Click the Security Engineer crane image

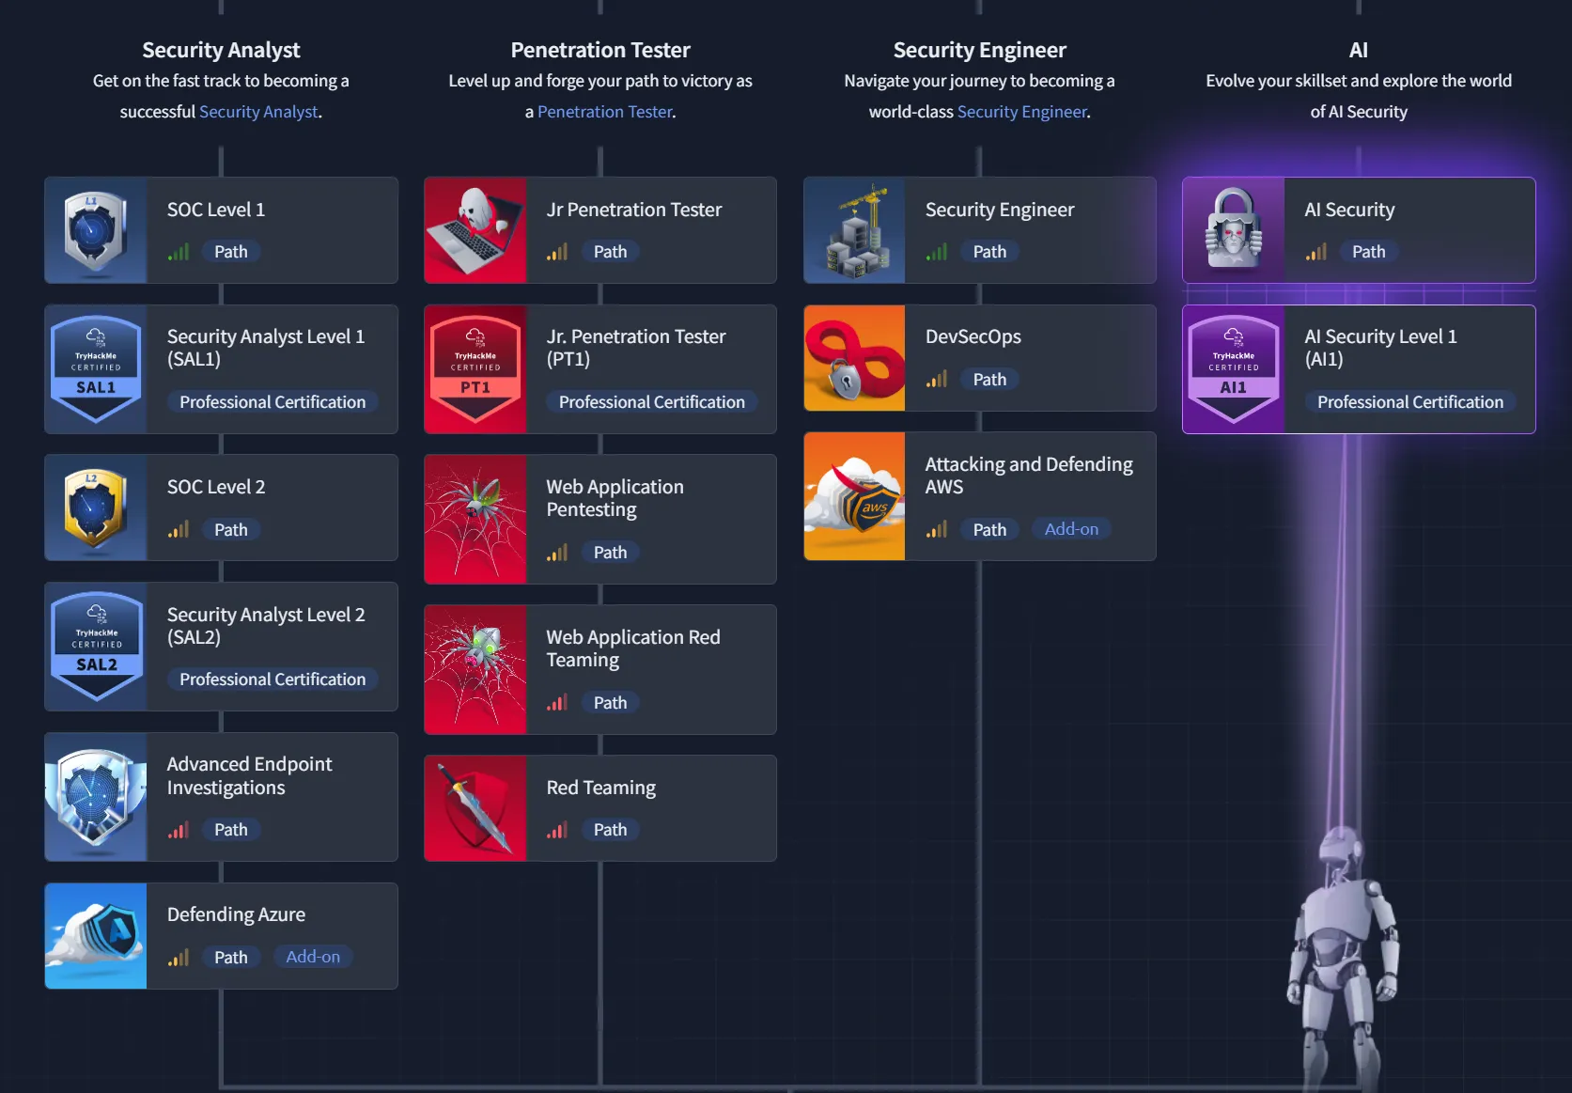(x=855, y=230)
